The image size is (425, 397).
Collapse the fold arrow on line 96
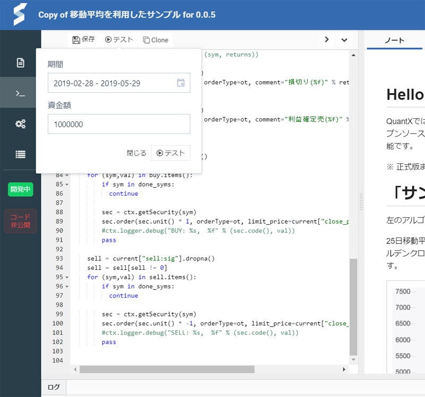pos(67,287)
